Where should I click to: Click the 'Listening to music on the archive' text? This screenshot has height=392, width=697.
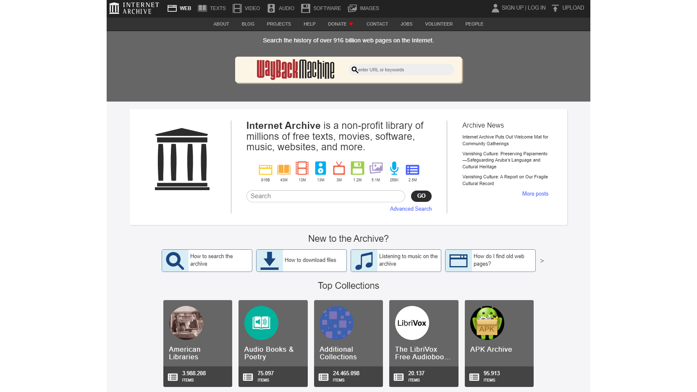click(x=408, y=260)
